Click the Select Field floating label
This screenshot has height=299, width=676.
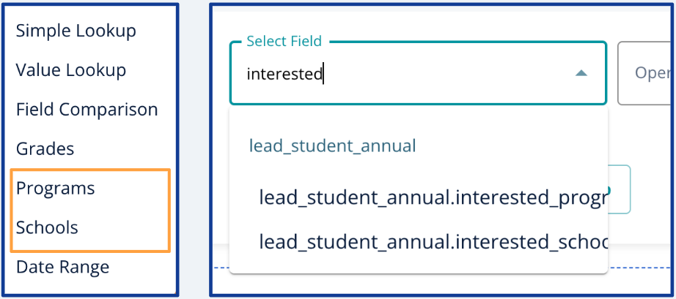pyautogui.click(x=284, y=41)
